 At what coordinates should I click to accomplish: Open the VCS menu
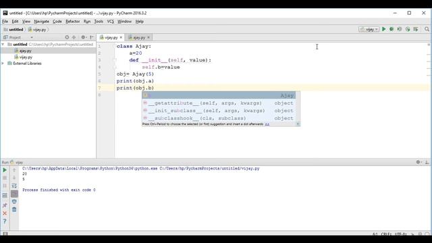point(110,22)
